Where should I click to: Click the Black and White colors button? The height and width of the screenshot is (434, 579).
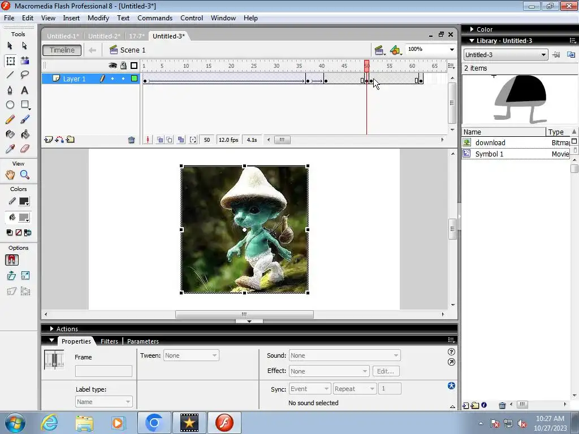coord(10,233)
